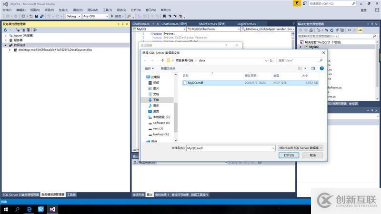Switch to LoginForm.cs tab

246,24
